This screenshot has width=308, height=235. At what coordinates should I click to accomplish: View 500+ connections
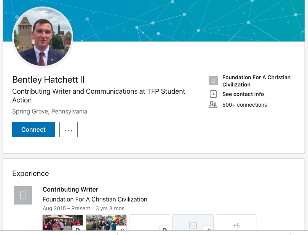[244, 105]
